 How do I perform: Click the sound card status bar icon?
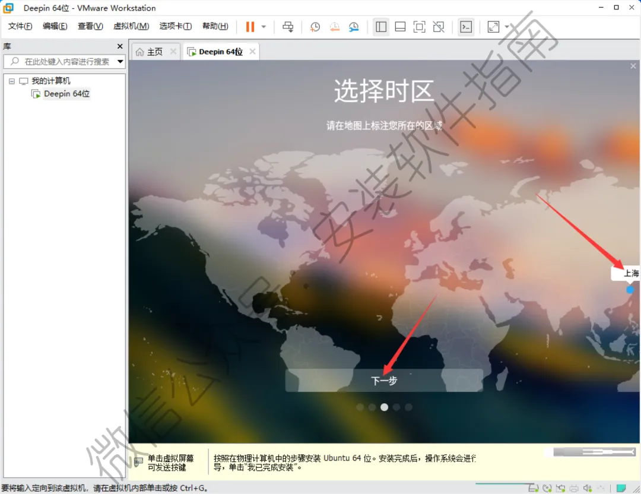[x=588, y=488]
